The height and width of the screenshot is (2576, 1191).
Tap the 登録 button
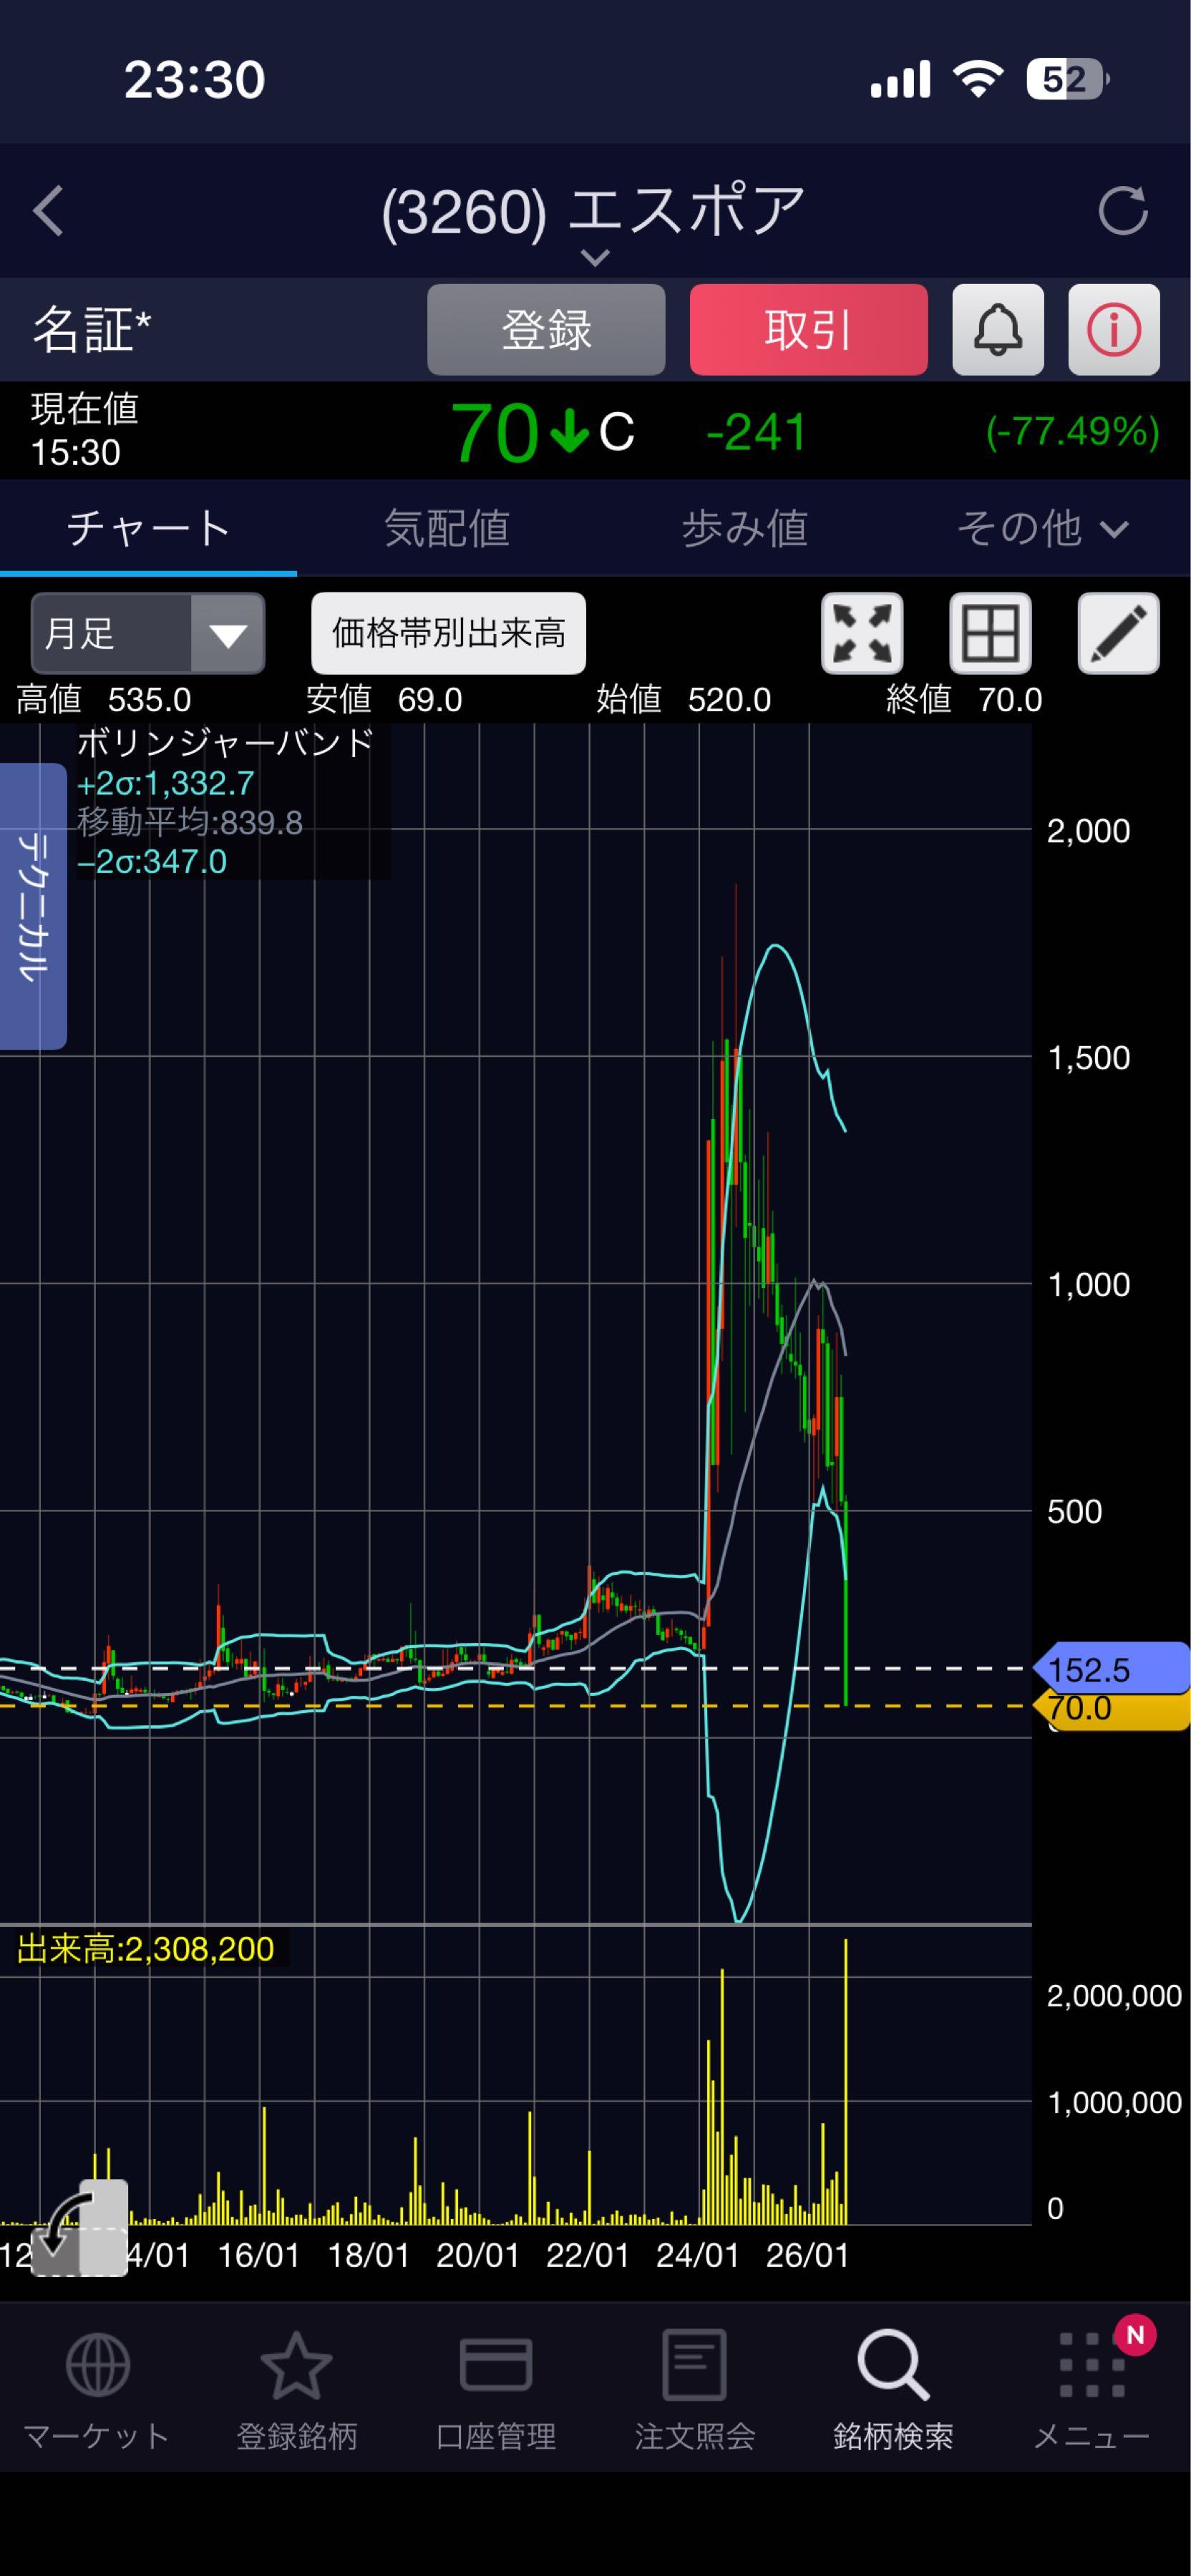click(x=546, y=330)
